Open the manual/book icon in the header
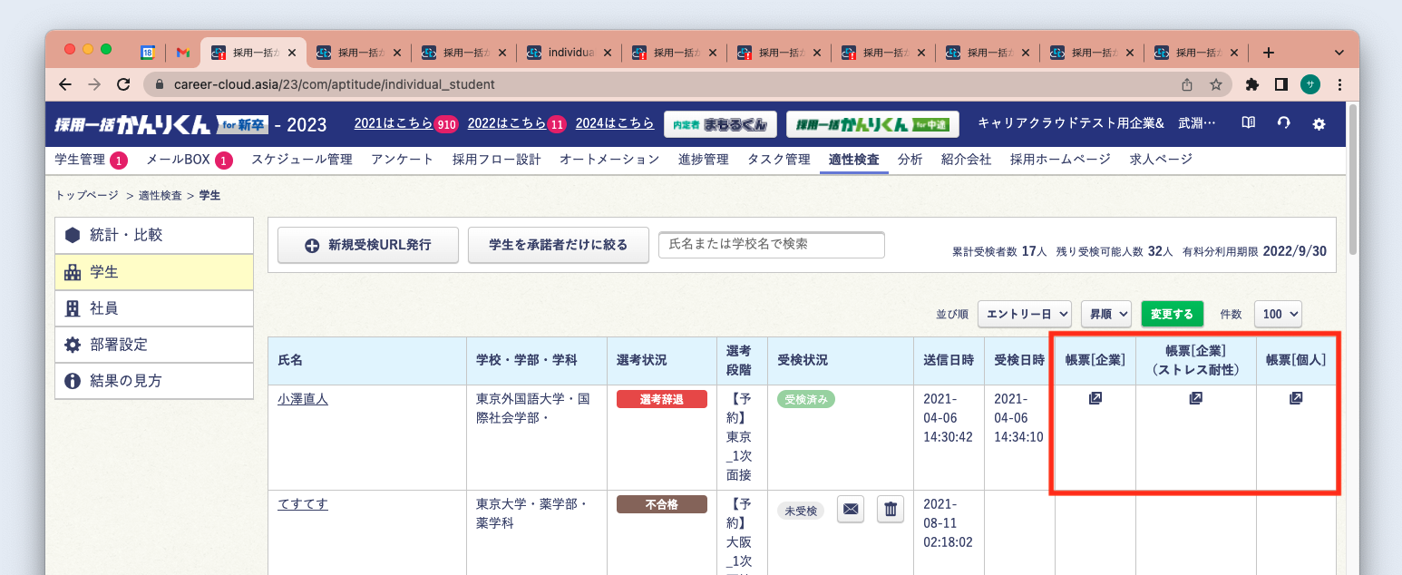 coord(1247,123)
